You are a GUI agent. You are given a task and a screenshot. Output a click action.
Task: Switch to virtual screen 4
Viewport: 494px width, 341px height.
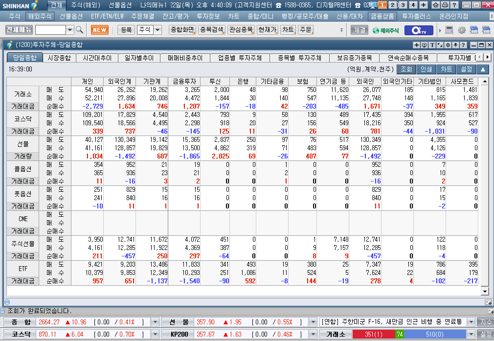[x=413, y=5]
